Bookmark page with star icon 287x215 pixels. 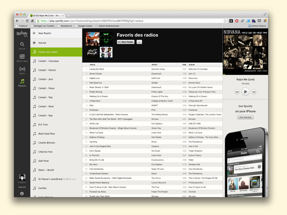(225, 21)
